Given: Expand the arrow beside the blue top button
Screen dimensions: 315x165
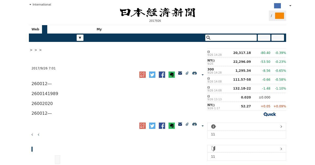Looking at the screenshot, I should (x=290, y=6).
